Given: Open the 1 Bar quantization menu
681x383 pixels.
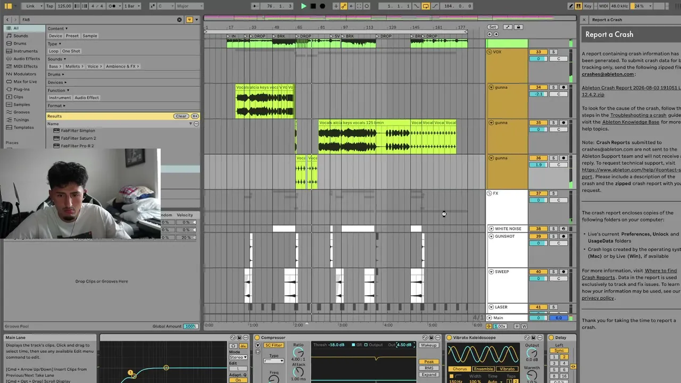Looking at the screenshot, I should 131,6.
